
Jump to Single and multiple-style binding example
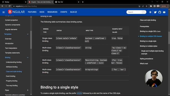point(152,52)
